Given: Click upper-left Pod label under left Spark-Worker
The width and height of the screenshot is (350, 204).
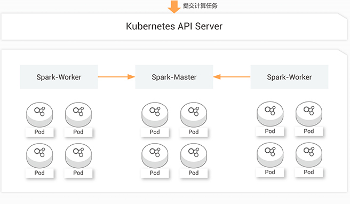Looking at the screenshot, I should tap(39, 132).
